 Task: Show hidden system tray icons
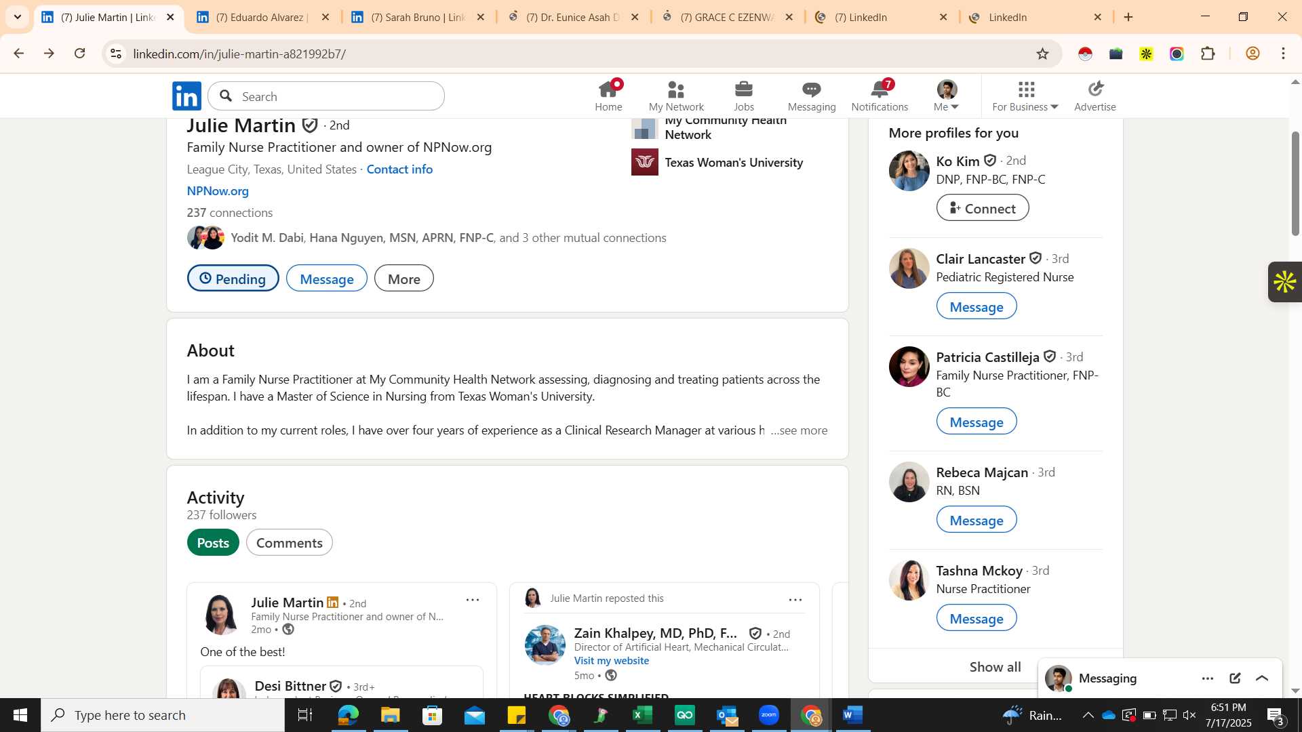point(1087,715)
